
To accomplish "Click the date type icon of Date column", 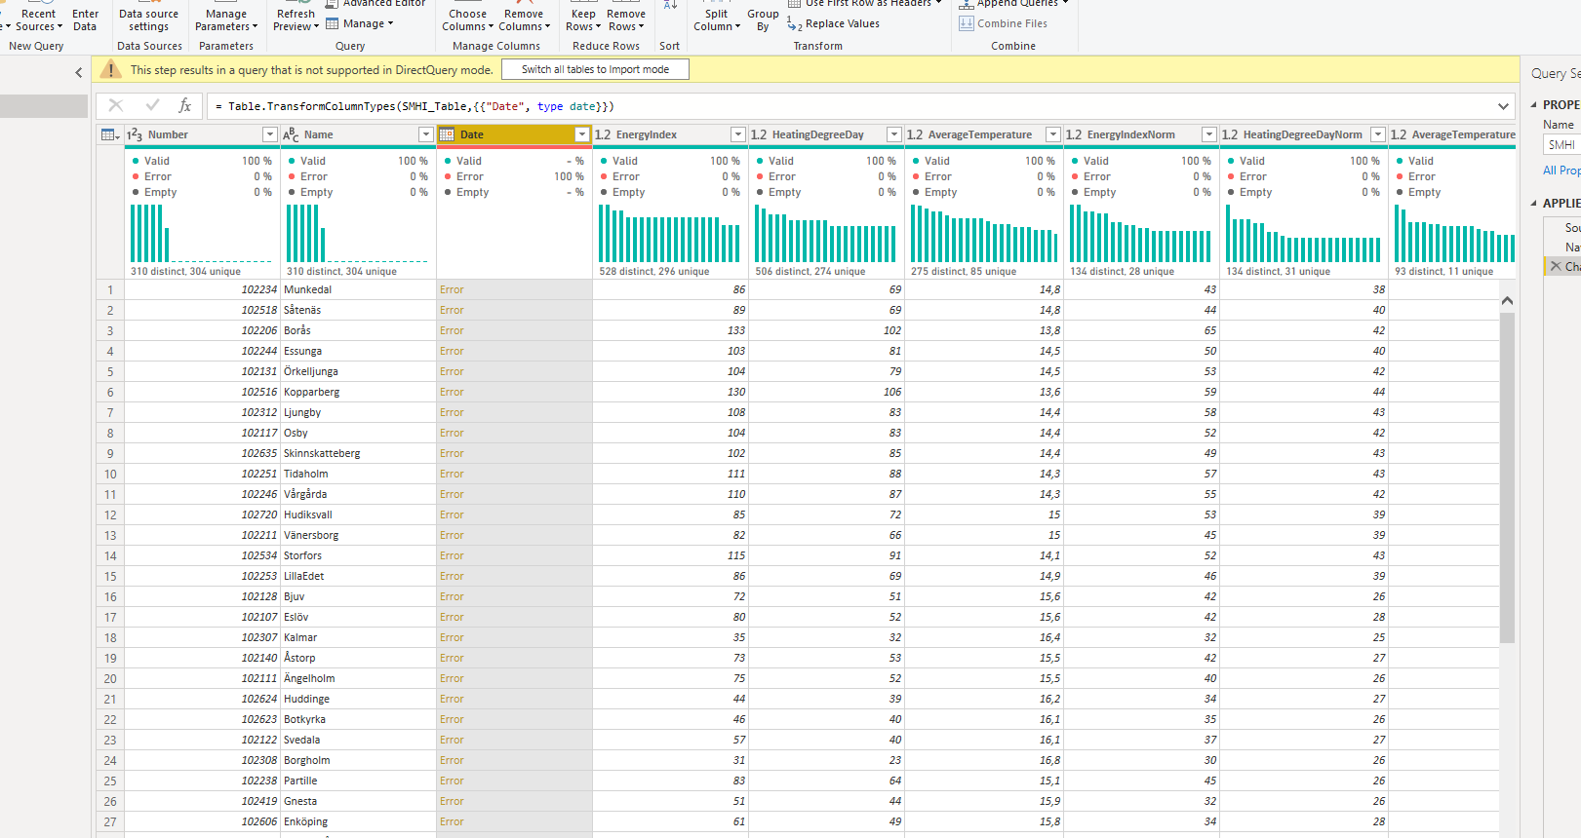I will click(x=447, y=134).
